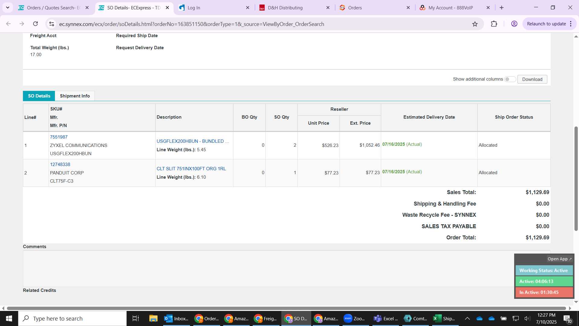
Task: Open Task View on the taskbar
Action: click(136, 318)
